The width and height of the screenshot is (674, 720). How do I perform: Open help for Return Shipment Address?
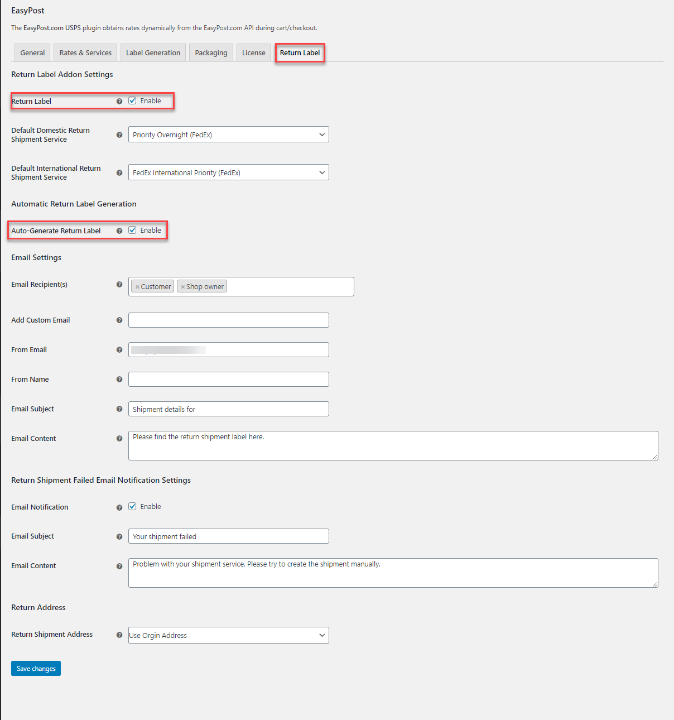(x=119, y=635)
